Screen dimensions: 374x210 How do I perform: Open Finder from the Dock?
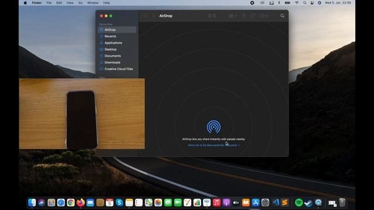click(x=32, y=202)
